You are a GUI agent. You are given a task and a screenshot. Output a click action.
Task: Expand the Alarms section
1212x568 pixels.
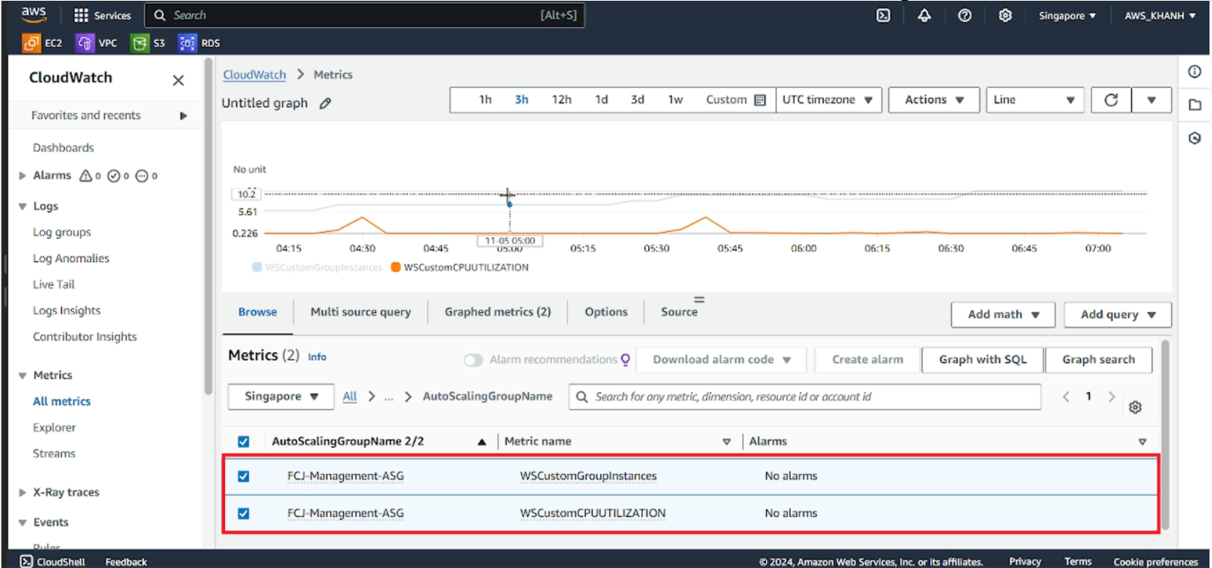click(x=23, y=176)
